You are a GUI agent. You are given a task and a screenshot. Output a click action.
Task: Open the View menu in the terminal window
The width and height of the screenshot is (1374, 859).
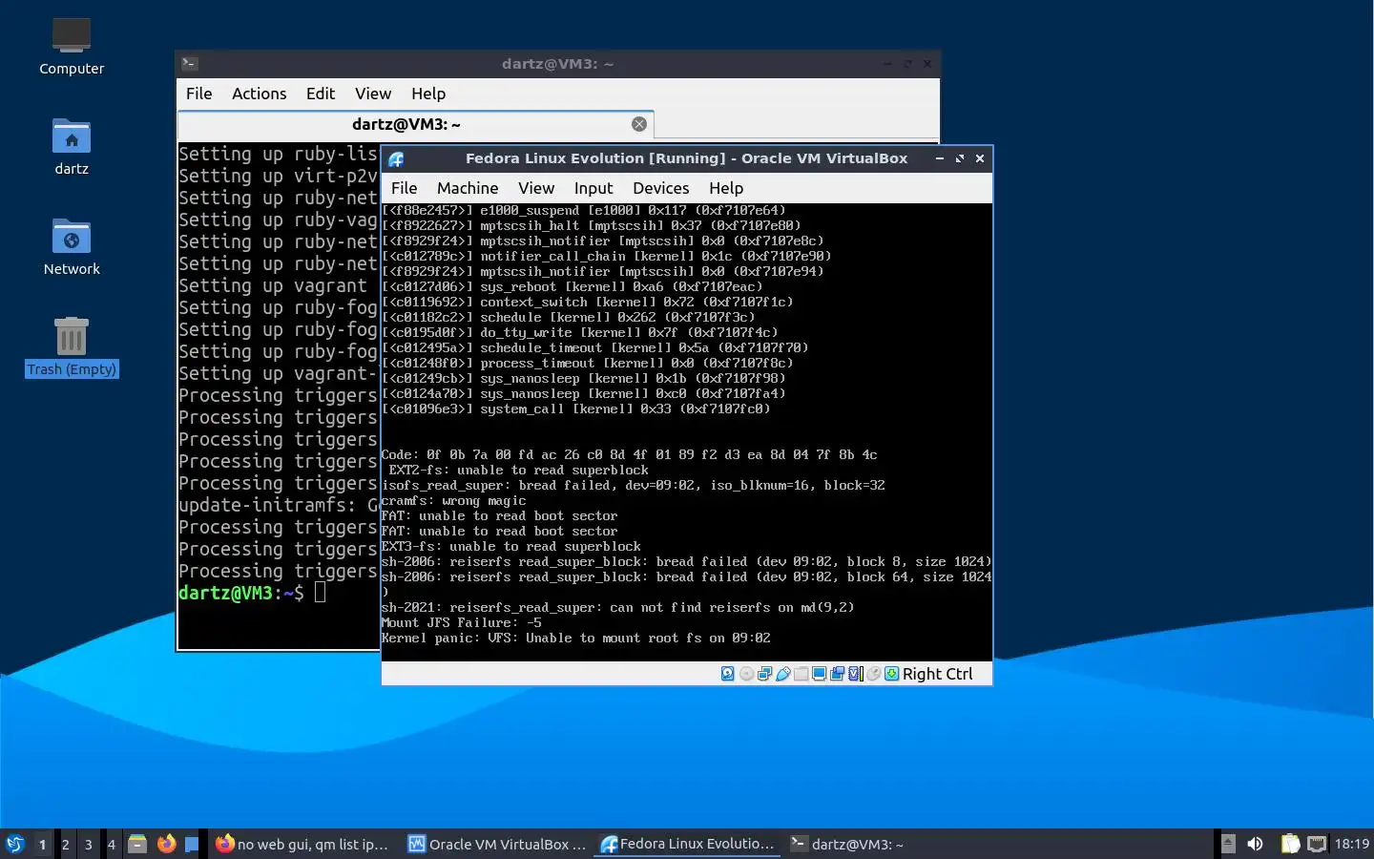pos(373,94)
